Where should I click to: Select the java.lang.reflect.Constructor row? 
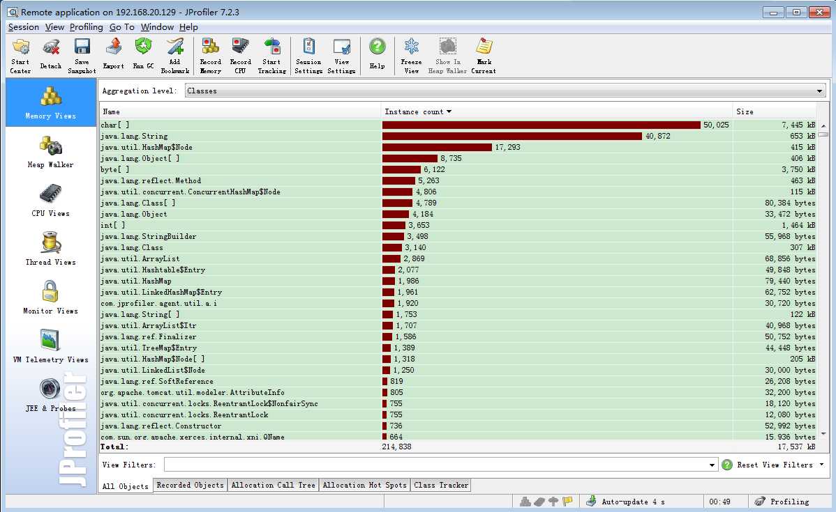click(458, 426)
